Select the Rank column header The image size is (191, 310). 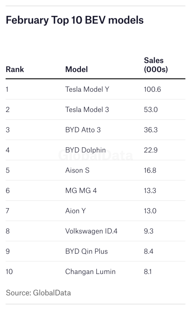pos(15,69)
